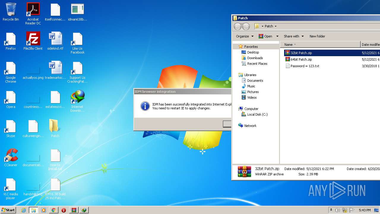Select the How to Install.txt desktop file
Image resolution: width=380 pixels, height=214 pixels.
pyautogui.click(x=55, y=160)
